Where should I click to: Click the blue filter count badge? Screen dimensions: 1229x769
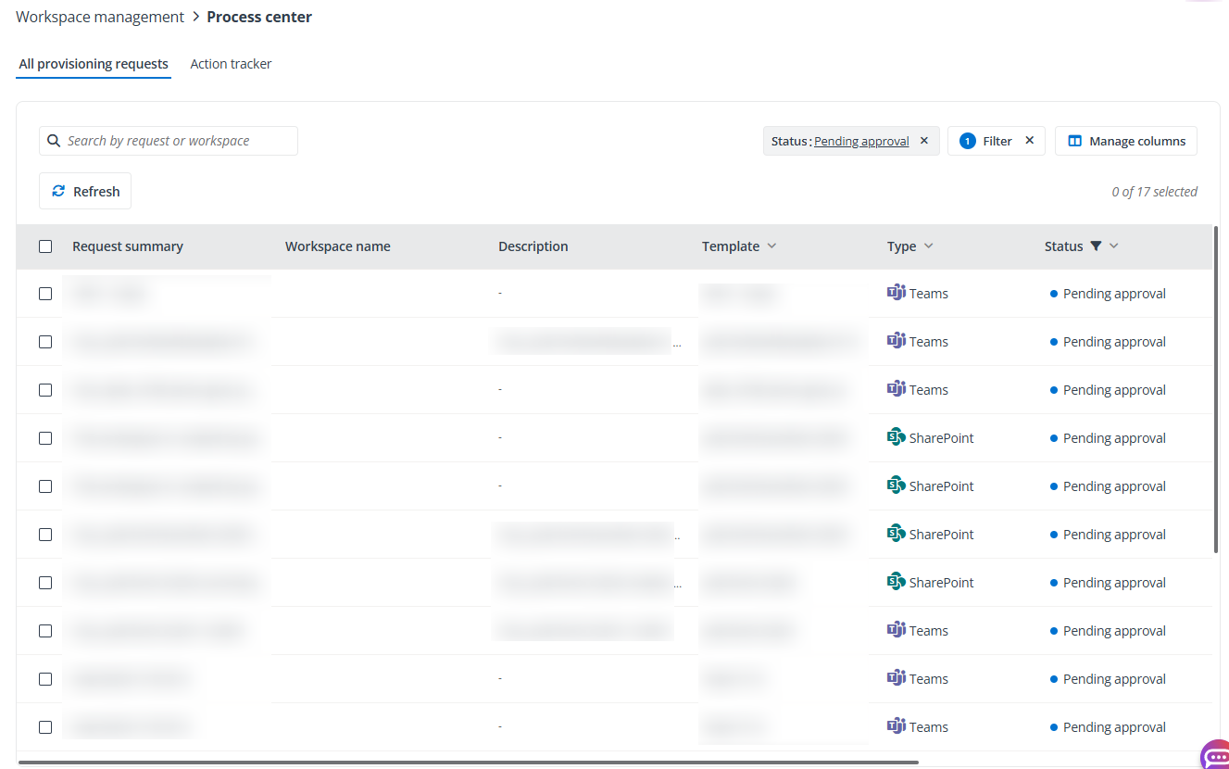[967, 140]
